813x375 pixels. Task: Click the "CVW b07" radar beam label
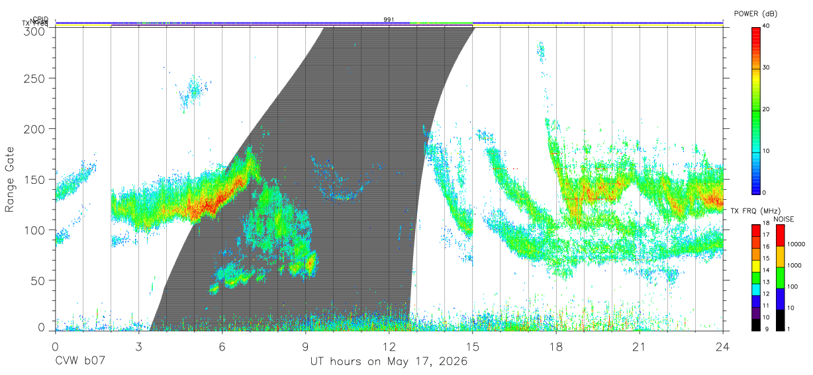[x=80, y=361]
